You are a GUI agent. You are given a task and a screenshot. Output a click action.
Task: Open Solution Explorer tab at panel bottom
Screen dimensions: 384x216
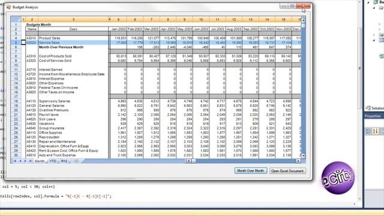coord(374,108)
